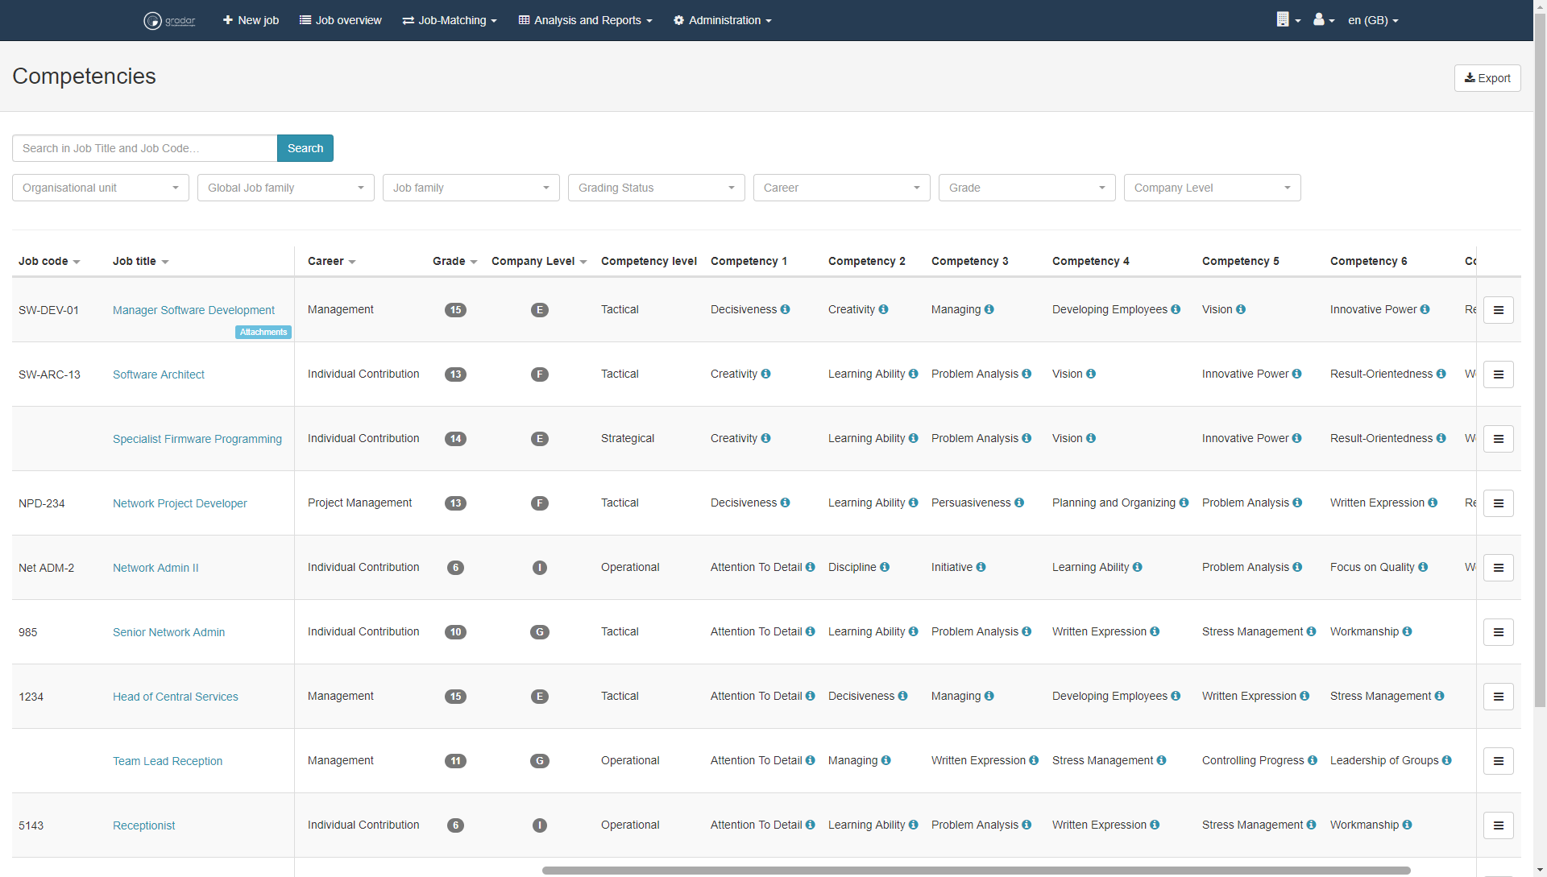The width and height of the screenshot is (1547, 877).
Task: Click the Export button top right
Action: [x=1487, y=77]
